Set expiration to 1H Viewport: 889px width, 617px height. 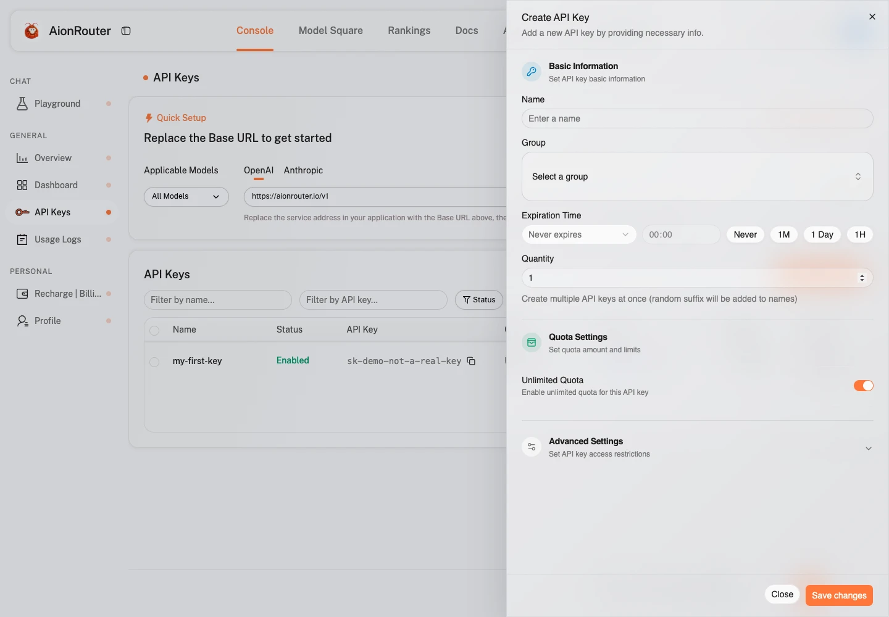pos(860,234)
